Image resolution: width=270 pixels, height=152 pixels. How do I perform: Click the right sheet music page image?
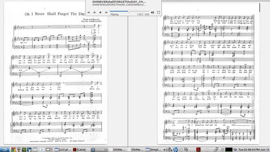pos(208,73)
